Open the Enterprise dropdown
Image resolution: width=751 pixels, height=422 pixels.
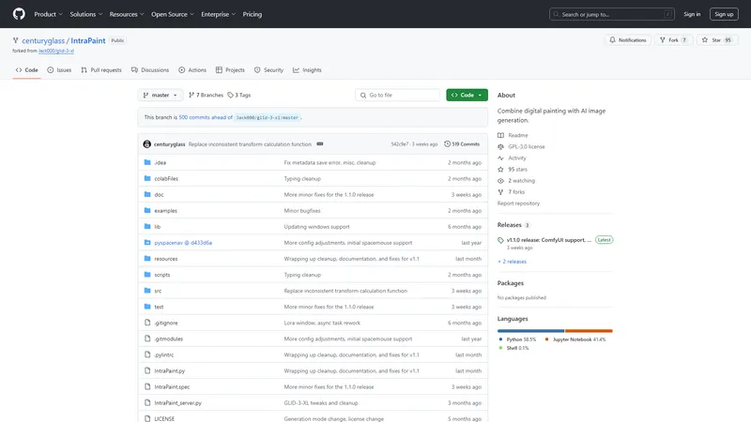coord(218,14)
